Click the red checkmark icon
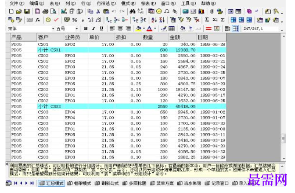The width and height of the screenshot is (295, 193). click(x=56, y=20)
